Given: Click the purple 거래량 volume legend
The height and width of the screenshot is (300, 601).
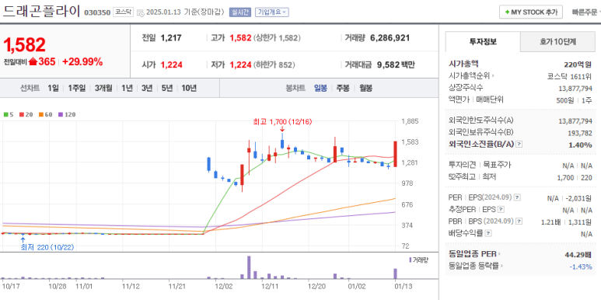Looking at the screenshot, I should (418, 260).
